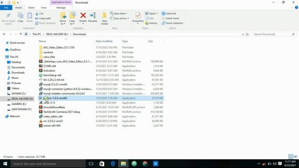Open Task View on the taskbar
Screen dimensions: 299x168
(91, 164)
